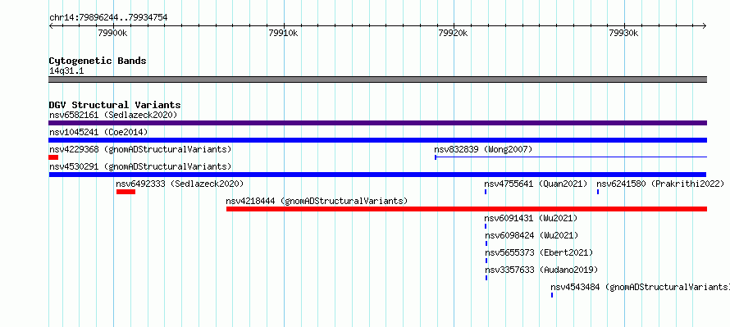Click the nsv6582161 (Sedlazeck2020) variant label

(x=113, y=115)
